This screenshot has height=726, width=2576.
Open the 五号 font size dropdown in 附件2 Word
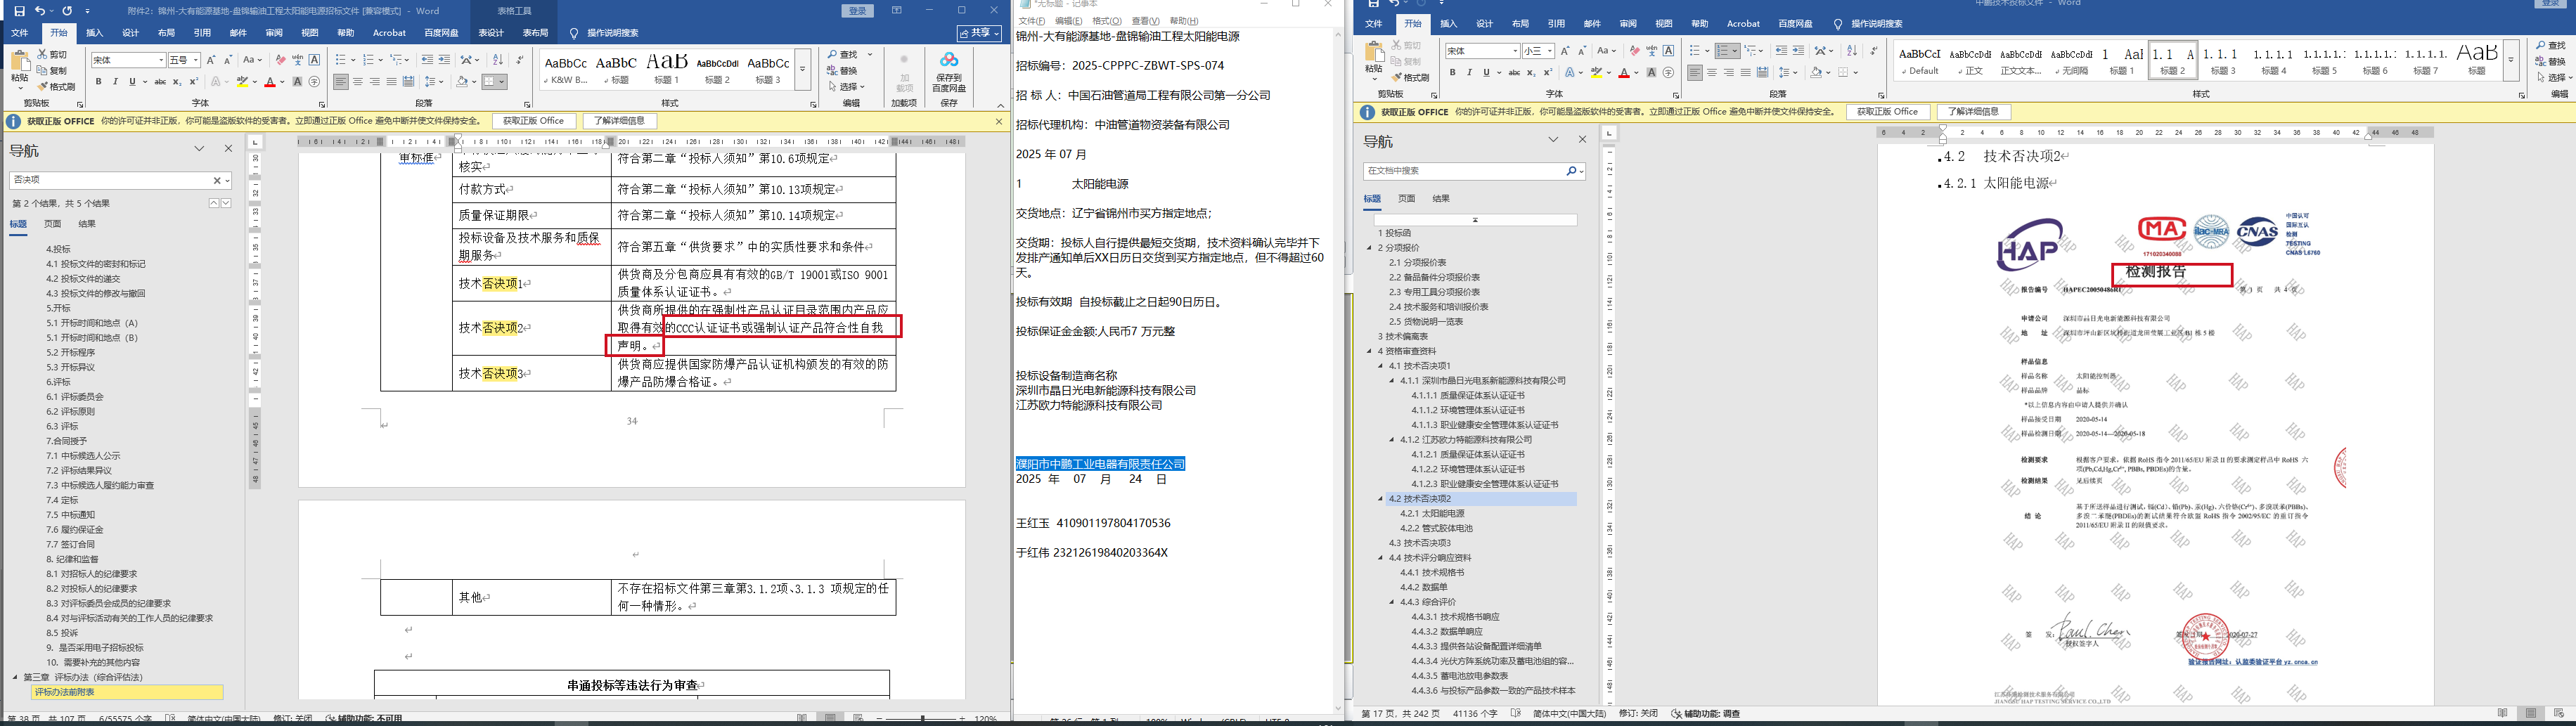(195, 60)
